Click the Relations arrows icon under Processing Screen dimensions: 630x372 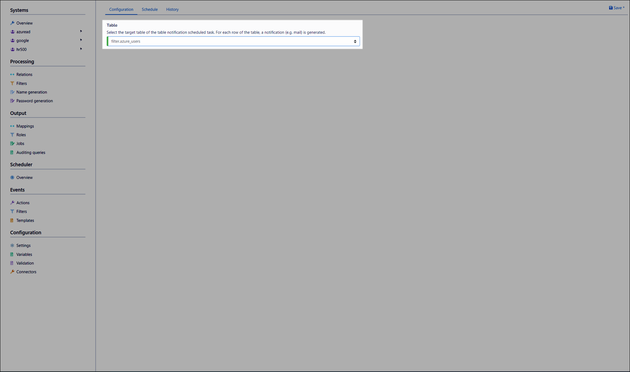pos(12,74)
